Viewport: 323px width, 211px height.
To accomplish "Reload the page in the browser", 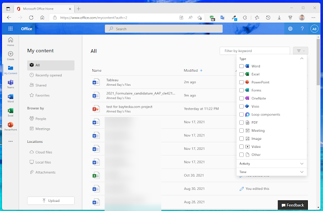I will [x=31, y=18].
